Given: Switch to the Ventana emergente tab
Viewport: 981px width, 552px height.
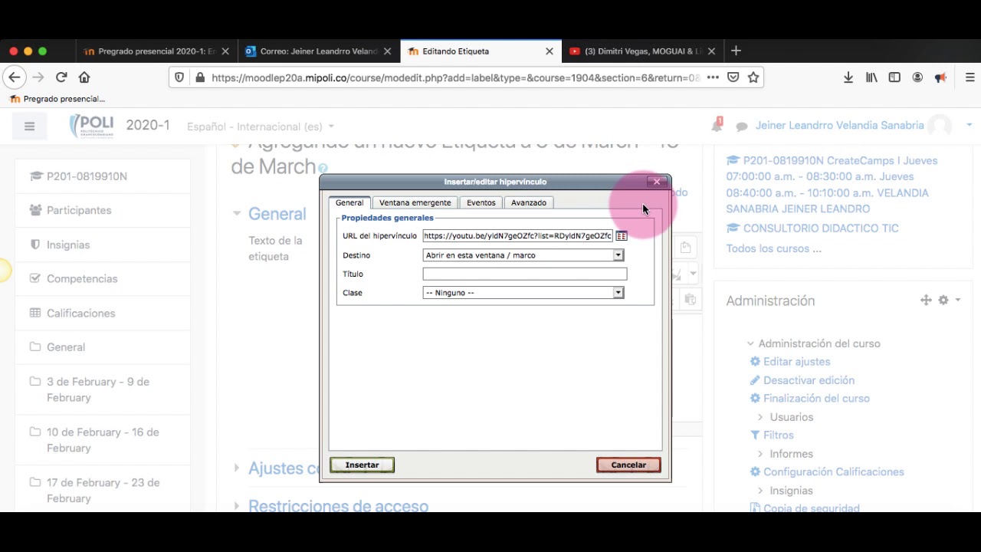Looking at the screenshot, I should 415,202.
